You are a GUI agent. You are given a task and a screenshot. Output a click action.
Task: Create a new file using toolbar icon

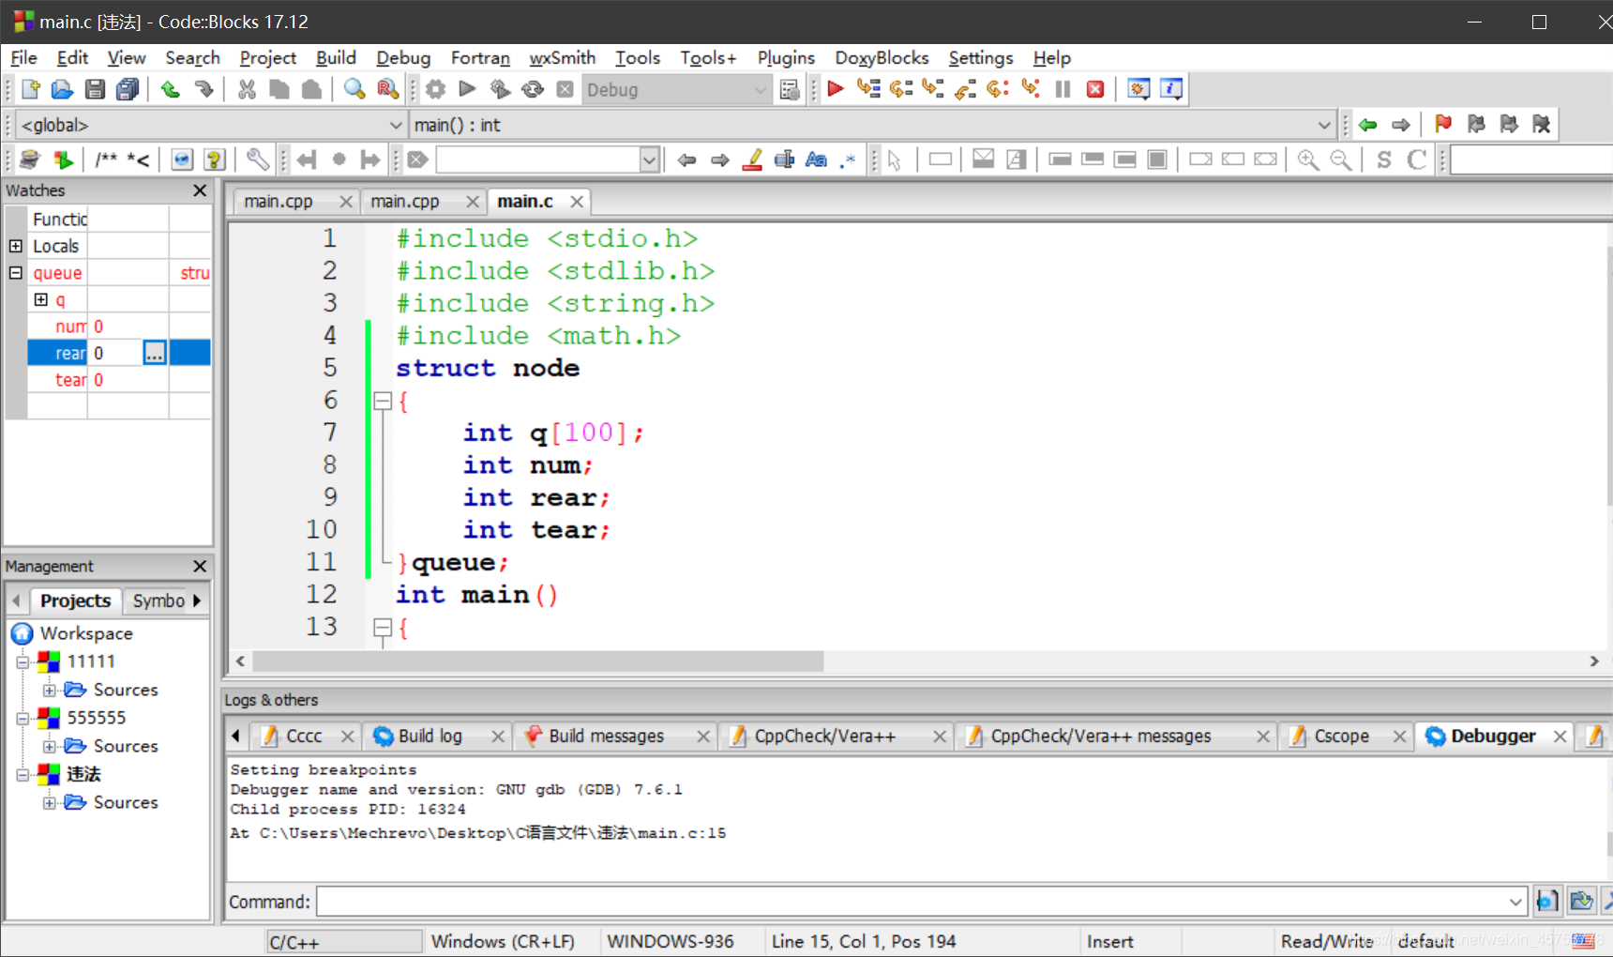pyautogui.click(x=30, y=89)
